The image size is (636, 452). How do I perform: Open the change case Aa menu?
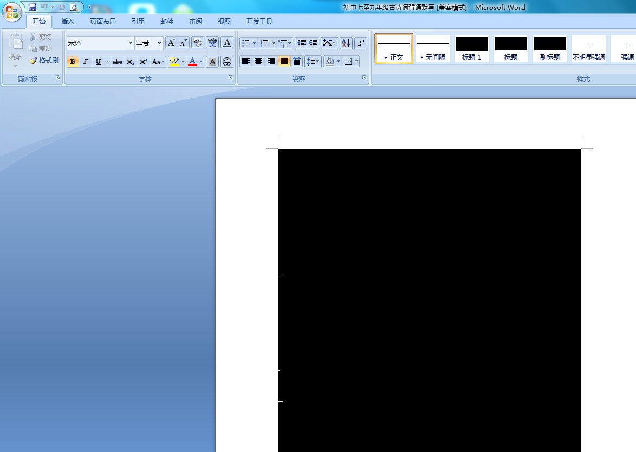(x=158, y=62)
